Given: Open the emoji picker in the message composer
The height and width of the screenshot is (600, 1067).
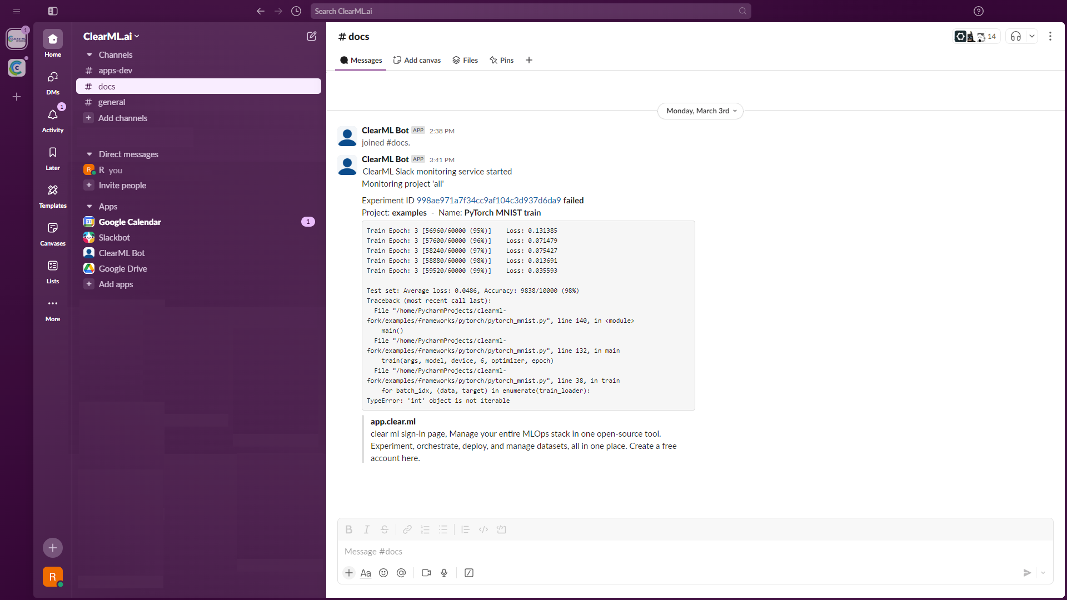Looking at the screenshot, I should point(383,573).
